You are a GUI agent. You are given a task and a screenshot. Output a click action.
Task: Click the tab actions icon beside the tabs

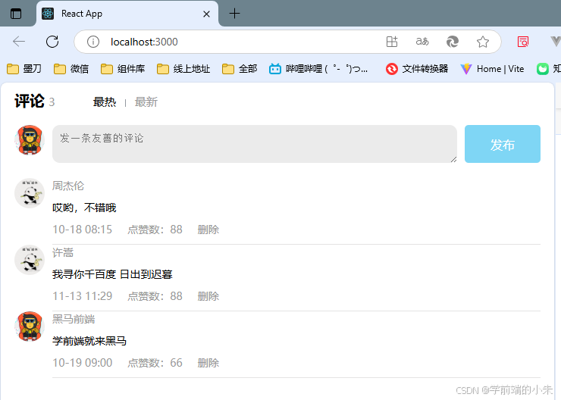click(16, 14)
